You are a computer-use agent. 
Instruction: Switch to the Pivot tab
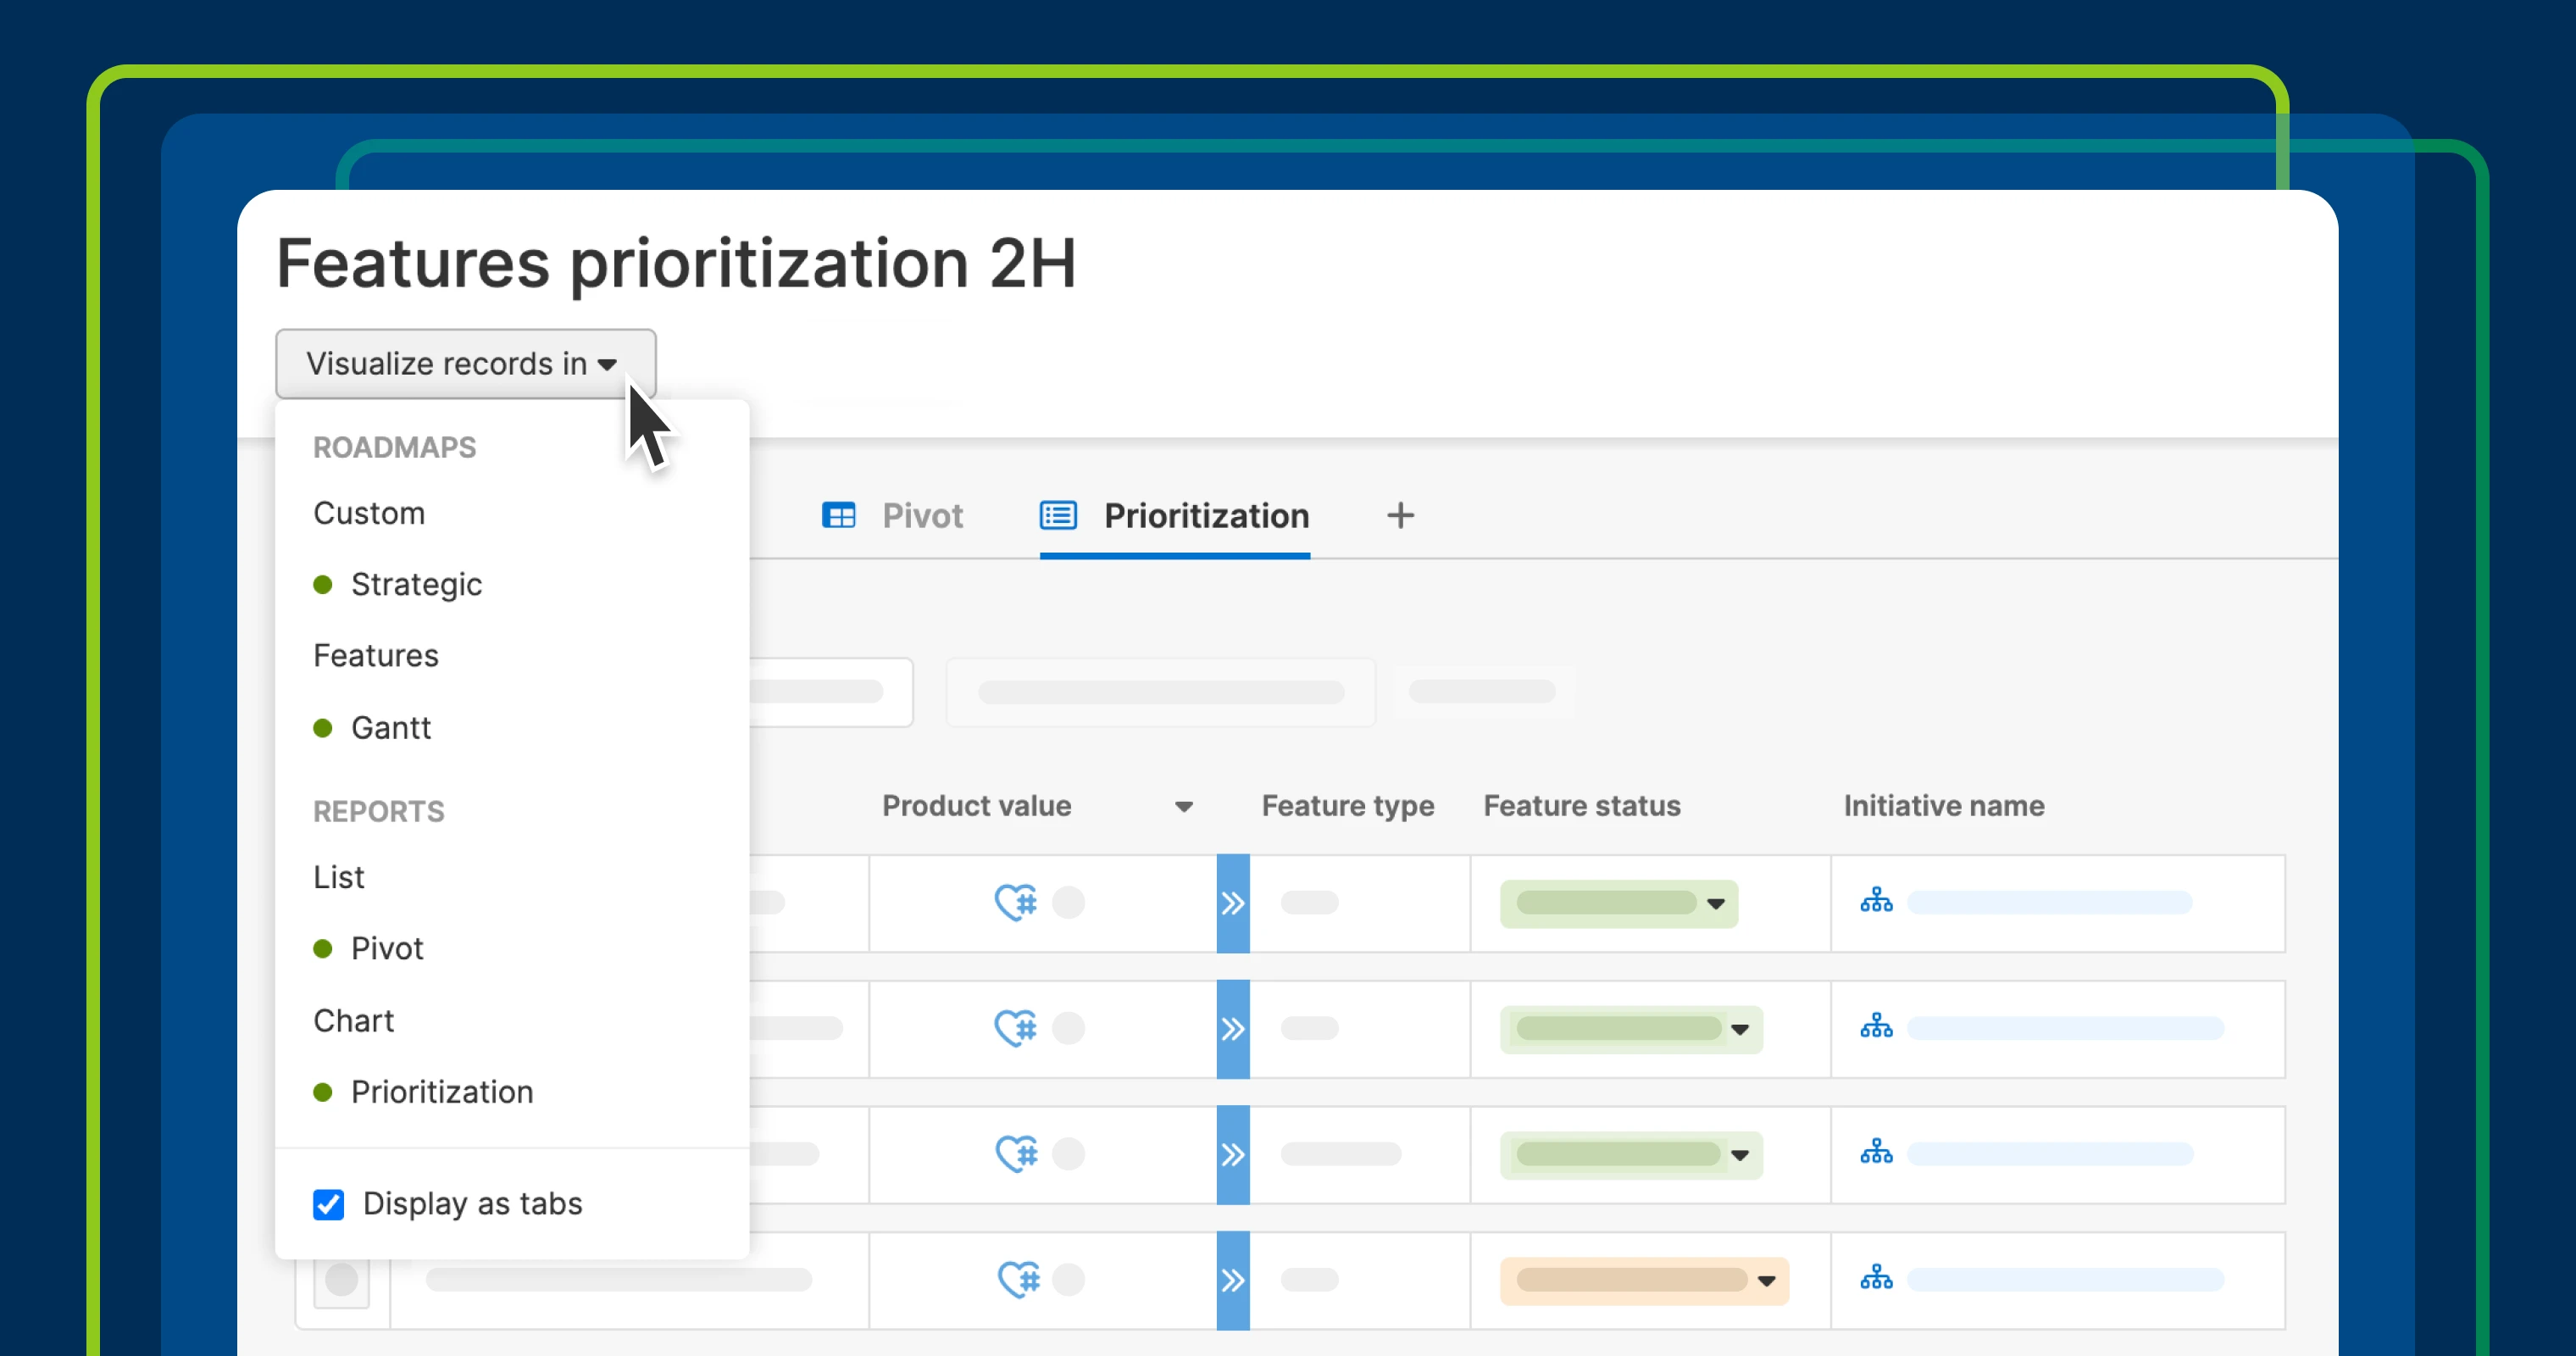coord(921,516)
